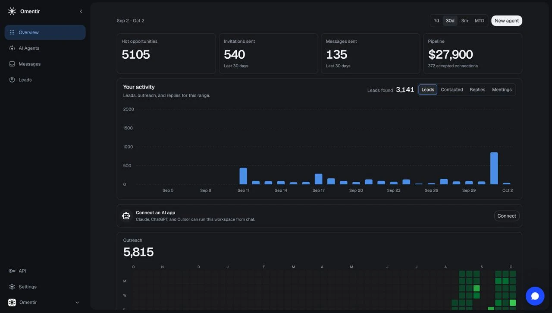Select the MTD time range
552x313 pixels.
coord(480,21)
